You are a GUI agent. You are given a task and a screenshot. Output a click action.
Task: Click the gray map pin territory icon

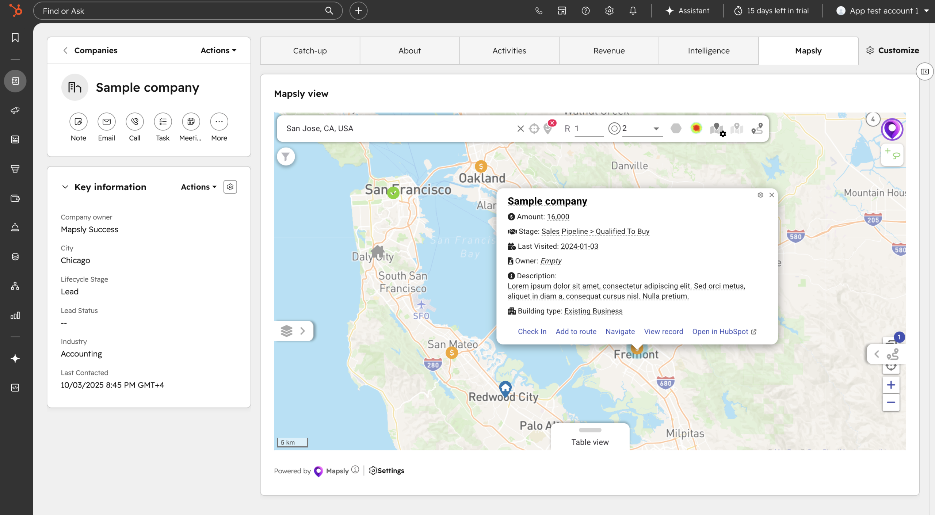click(737, 128)
